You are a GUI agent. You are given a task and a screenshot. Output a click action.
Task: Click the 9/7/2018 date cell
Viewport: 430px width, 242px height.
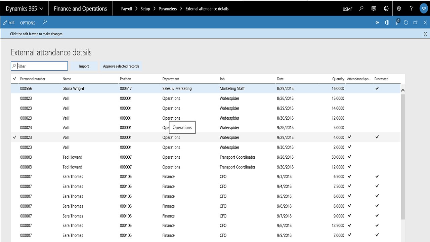point(284,216)
